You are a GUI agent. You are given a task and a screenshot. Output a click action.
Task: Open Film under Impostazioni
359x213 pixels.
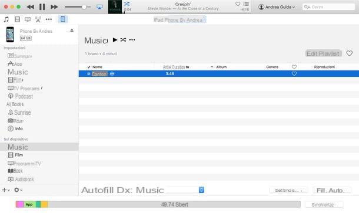(x=15, y=80)
